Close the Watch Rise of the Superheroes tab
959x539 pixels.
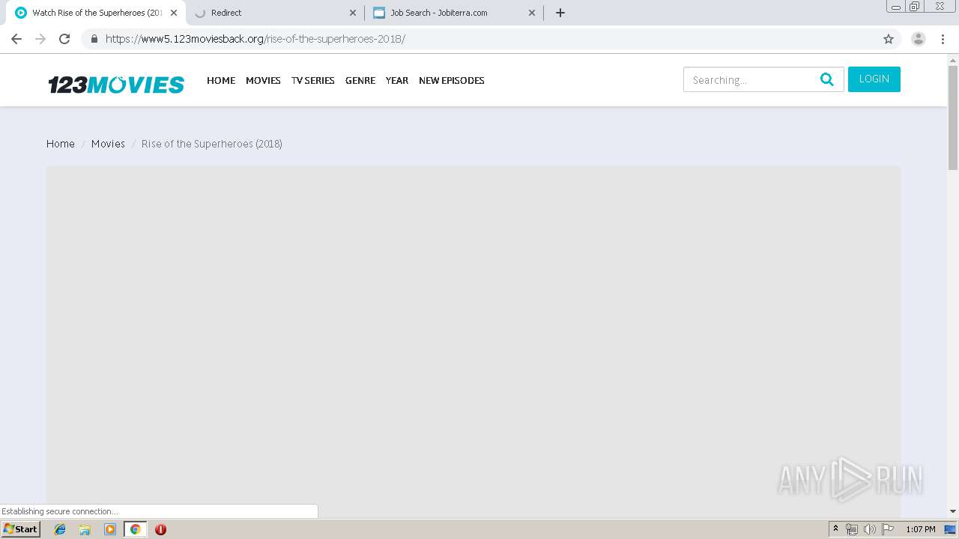(174, 13)
